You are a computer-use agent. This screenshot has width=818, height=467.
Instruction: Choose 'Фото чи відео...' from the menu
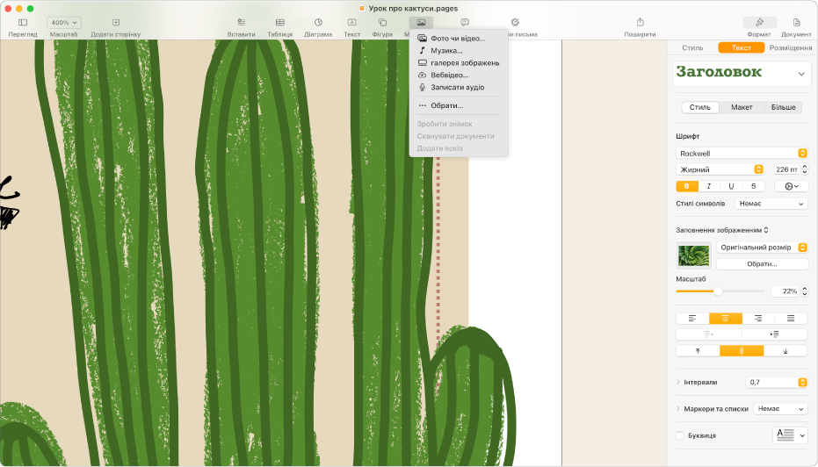(x=459, y=39)
